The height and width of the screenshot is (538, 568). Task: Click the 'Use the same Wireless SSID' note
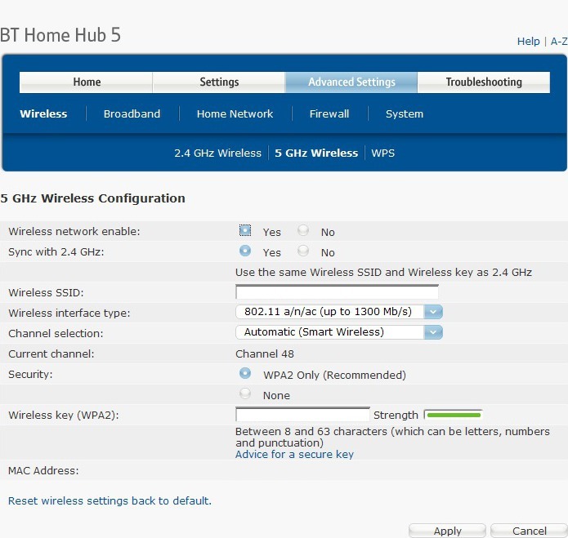[383, 272]
